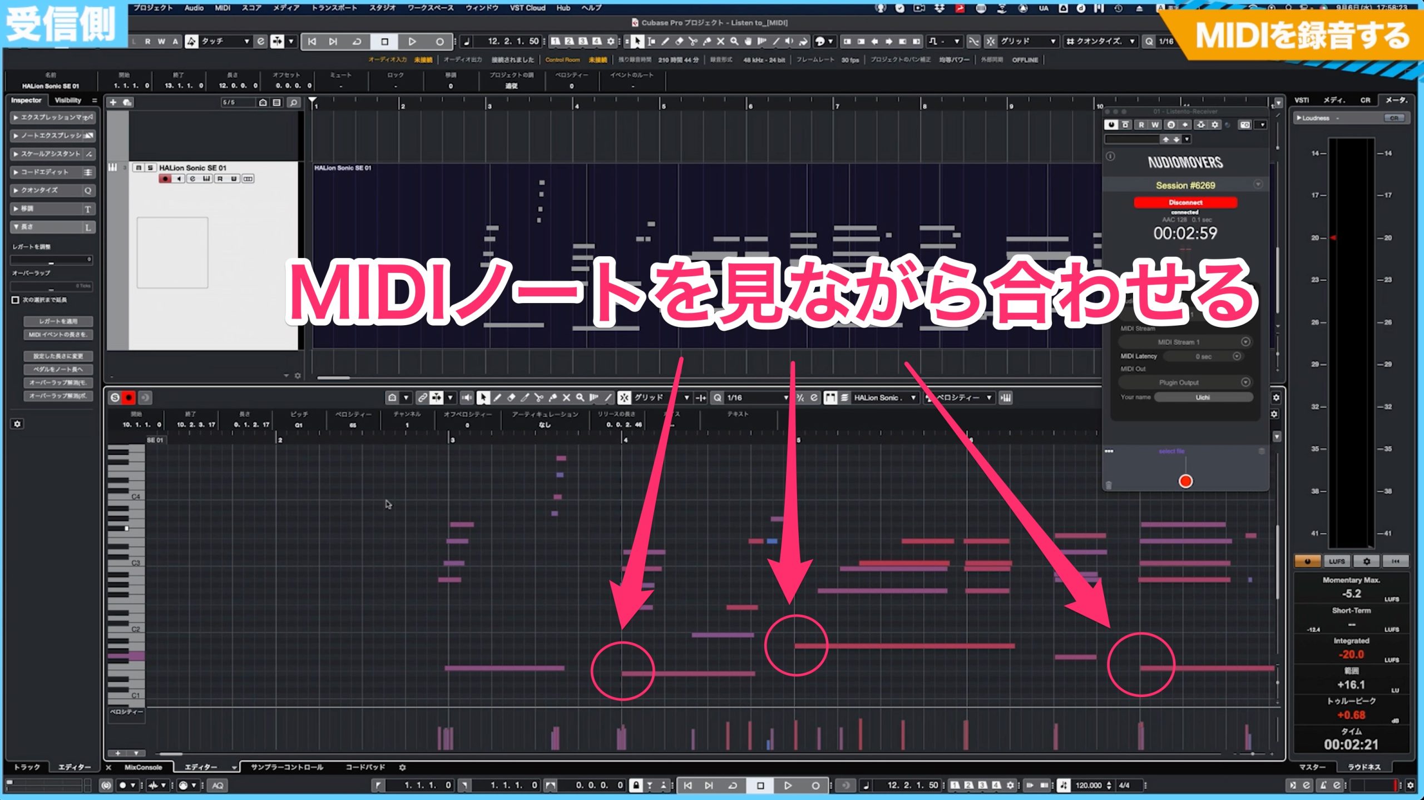Viewport: 1424px width, 800px height.
Task: Toggle Record in Editor red button
Action: (x=128, y=397)
